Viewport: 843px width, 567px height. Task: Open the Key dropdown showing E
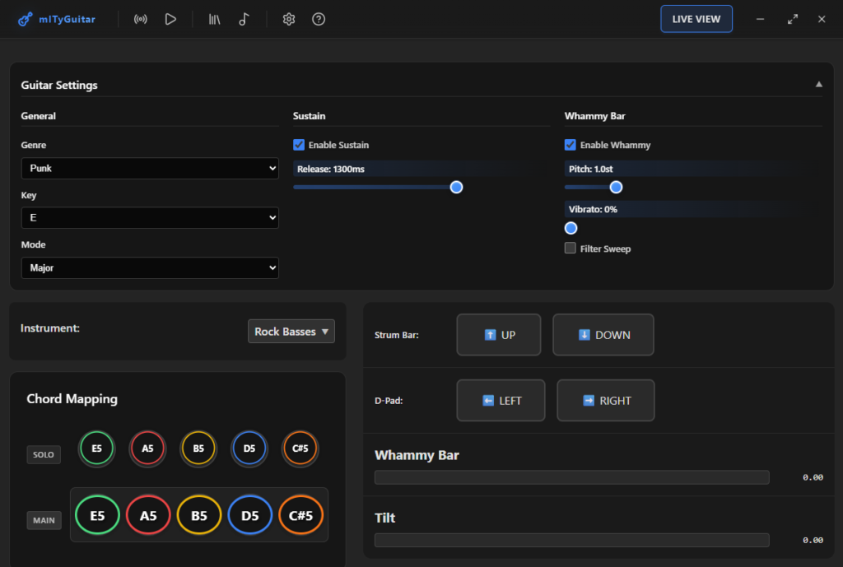[150, 218]
